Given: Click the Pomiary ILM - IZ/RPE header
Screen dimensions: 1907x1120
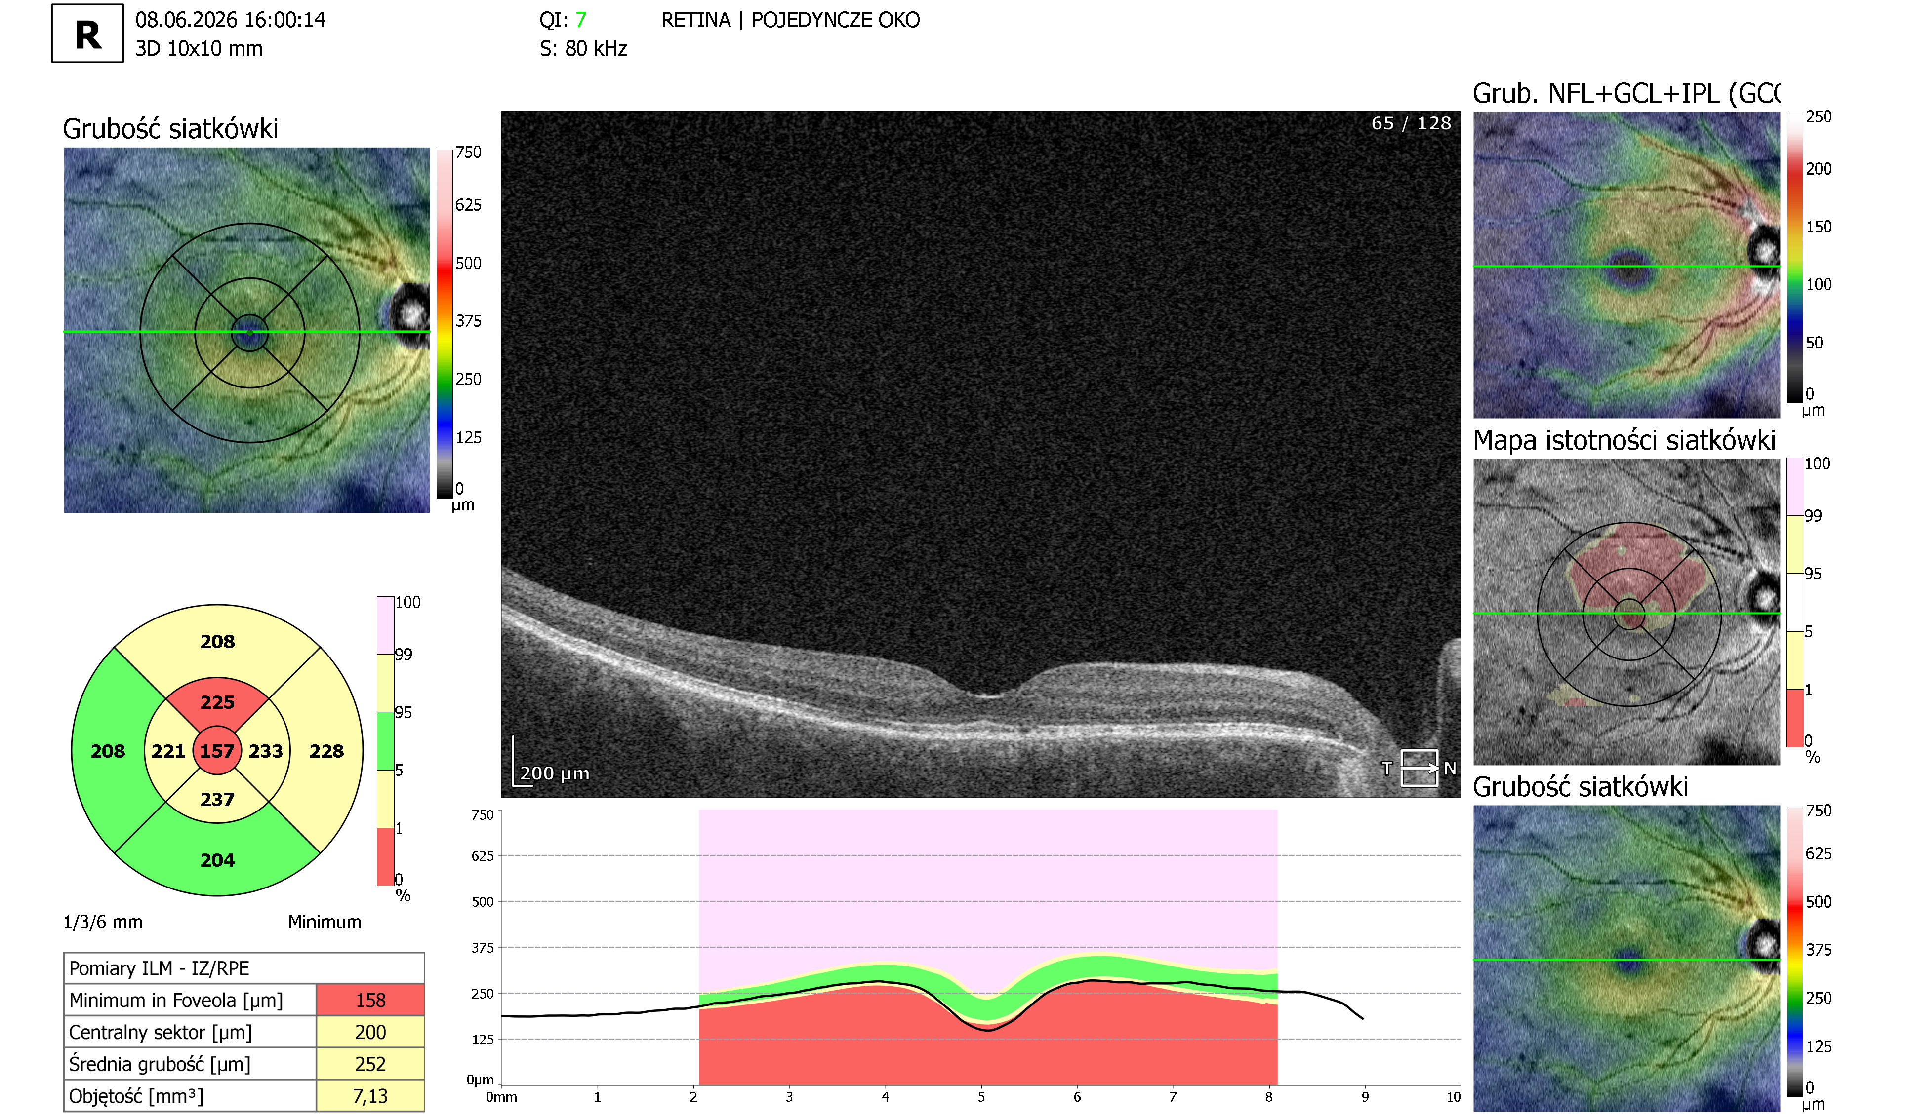Looking at the screenshot, I should pos(243,968).
